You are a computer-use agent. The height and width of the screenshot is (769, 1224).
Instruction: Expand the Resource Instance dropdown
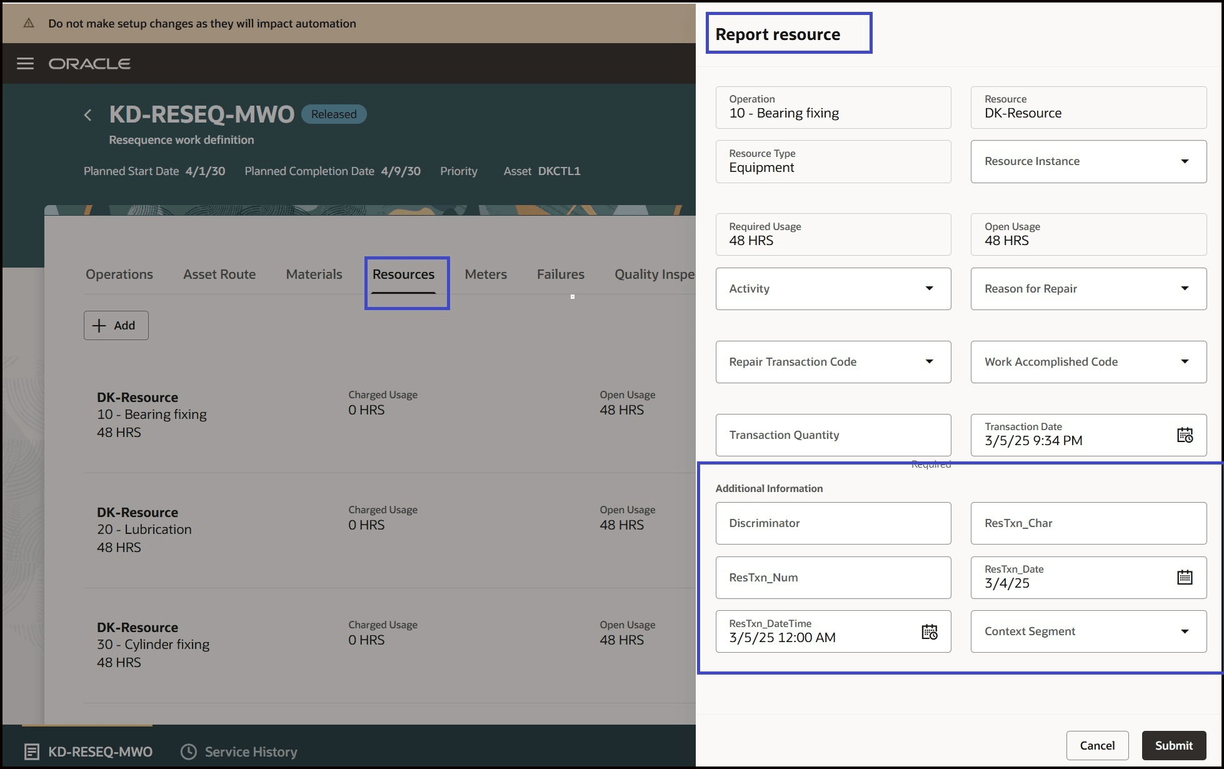(x=1185, y=161)
